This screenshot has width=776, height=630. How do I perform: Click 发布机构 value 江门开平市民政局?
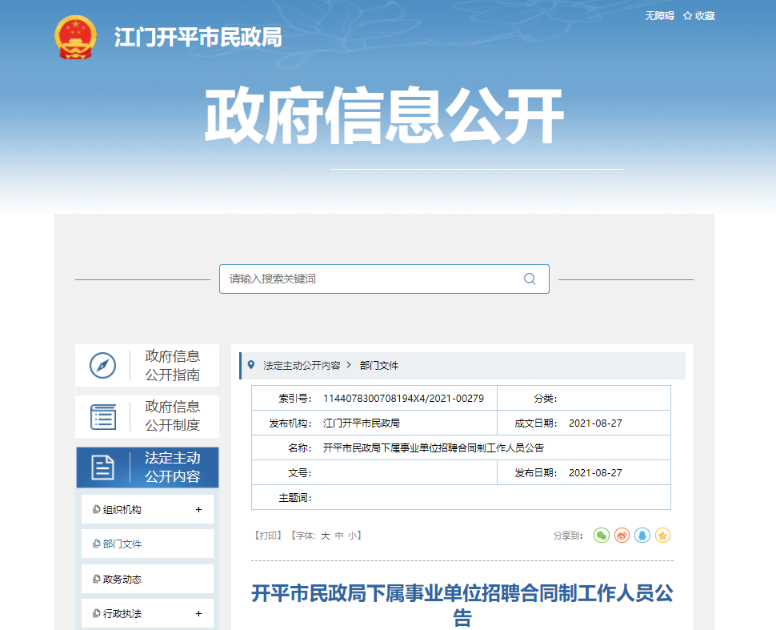tap(362, 423)
